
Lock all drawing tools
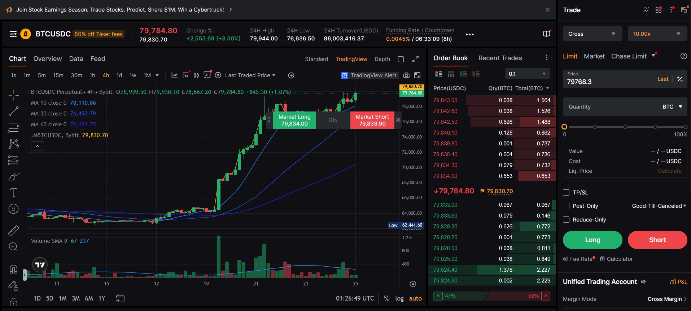[13, 302]
